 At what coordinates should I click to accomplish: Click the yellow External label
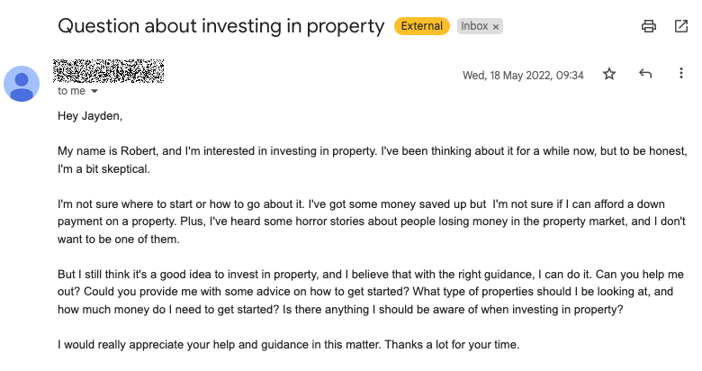pos(422,26)
